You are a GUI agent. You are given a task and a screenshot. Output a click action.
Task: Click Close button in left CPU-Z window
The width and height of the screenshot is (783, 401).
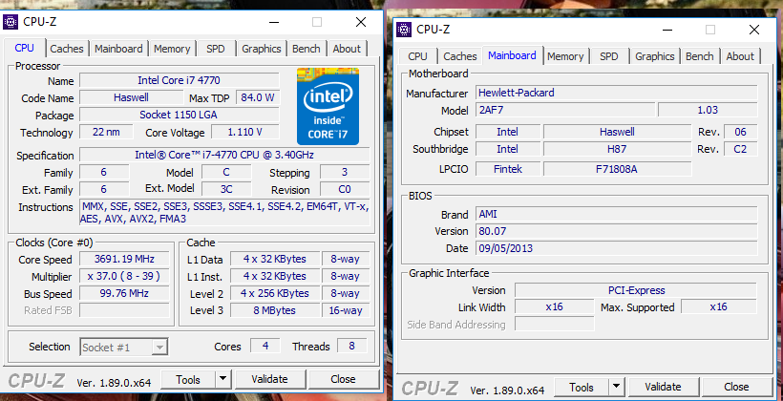pos(343,380)
